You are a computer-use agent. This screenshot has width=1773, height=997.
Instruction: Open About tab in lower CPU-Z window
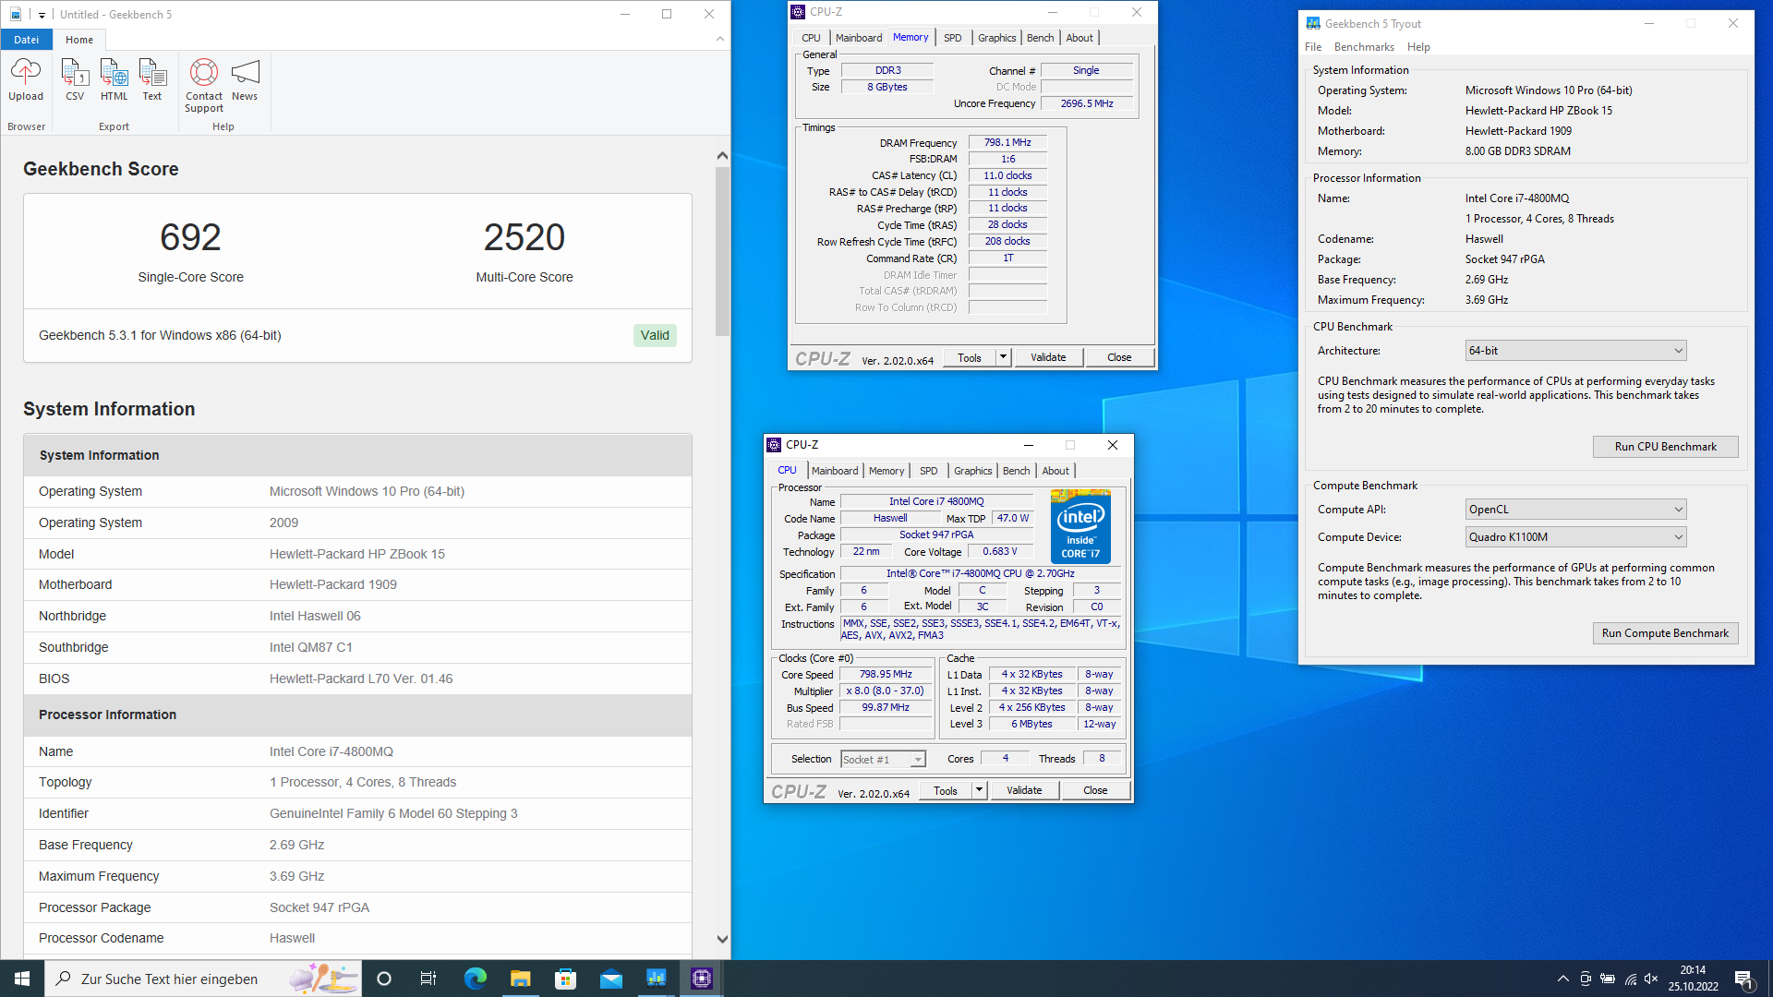1055,471
